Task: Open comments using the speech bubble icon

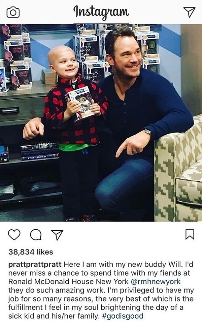Action: 36,235
